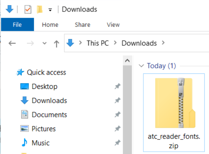The image size is (209, 154).
Task: Click This PC in address path
Action: (98, 43)
